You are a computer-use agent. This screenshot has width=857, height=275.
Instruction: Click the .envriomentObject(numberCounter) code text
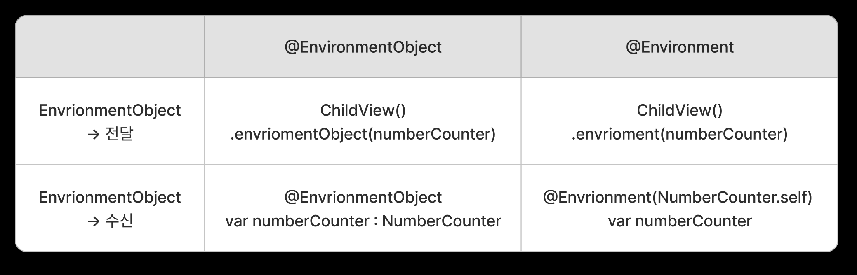tap(363, 134)
